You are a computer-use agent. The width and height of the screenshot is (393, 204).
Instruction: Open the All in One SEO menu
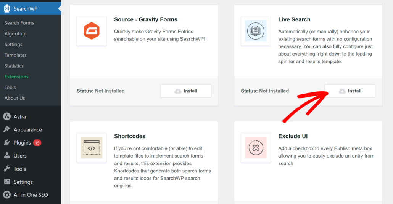(31, 195)
